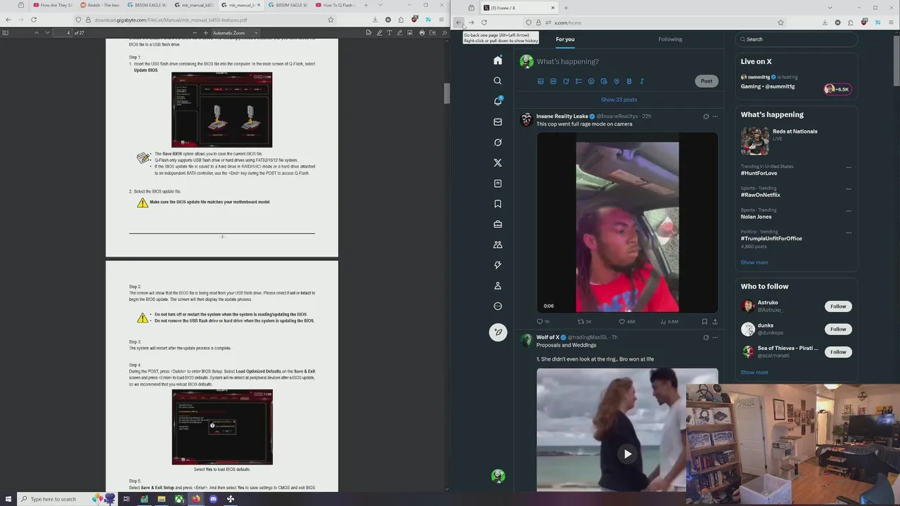Click the Post button
The image size is (900, 506).
(706, 81)
